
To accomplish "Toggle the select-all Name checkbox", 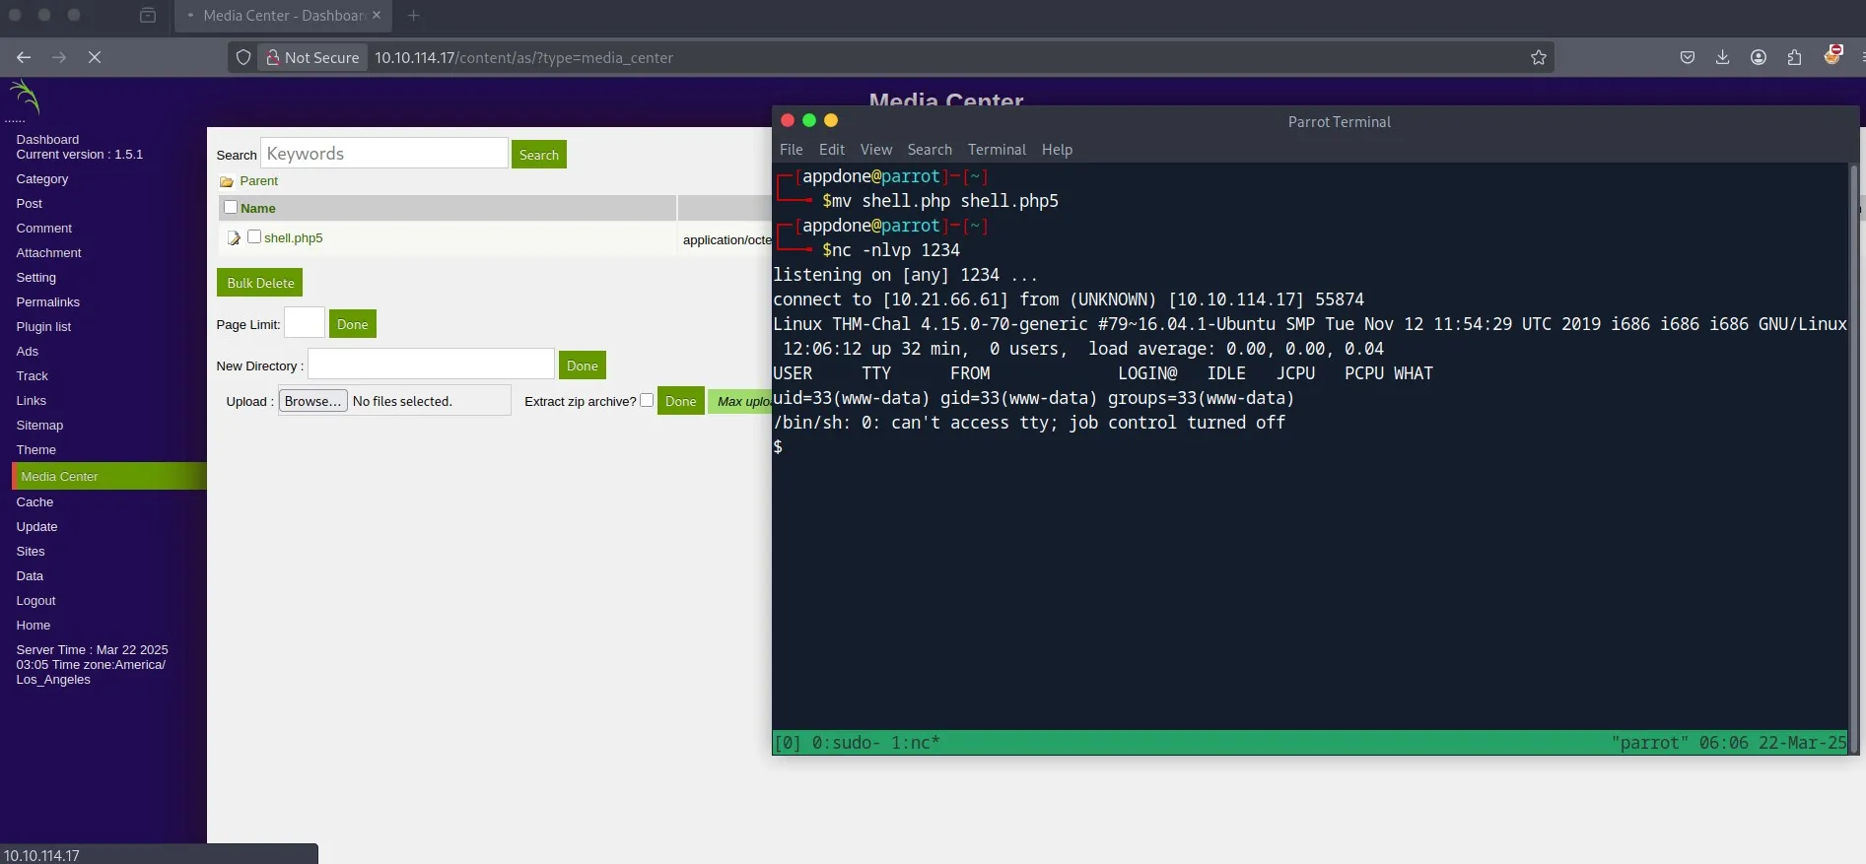I will click(231, 207).
